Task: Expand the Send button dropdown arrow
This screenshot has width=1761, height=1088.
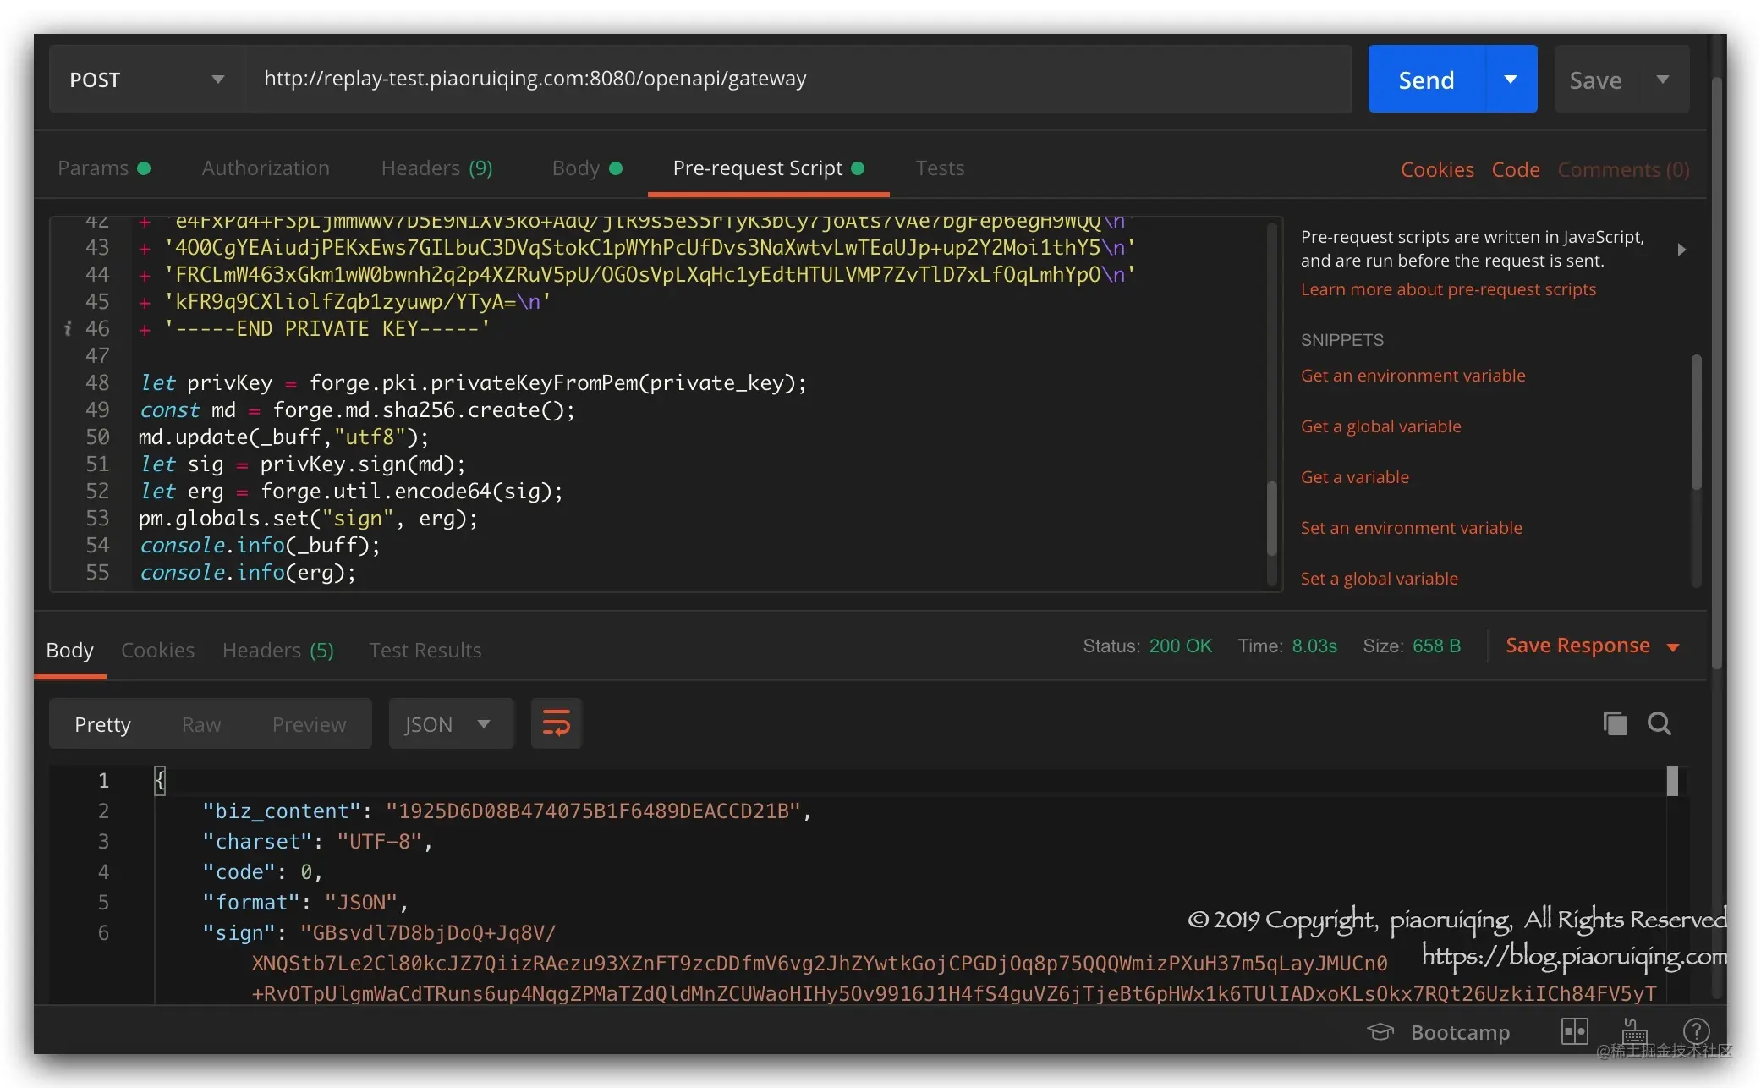Action: click(x=1511, y=80)
